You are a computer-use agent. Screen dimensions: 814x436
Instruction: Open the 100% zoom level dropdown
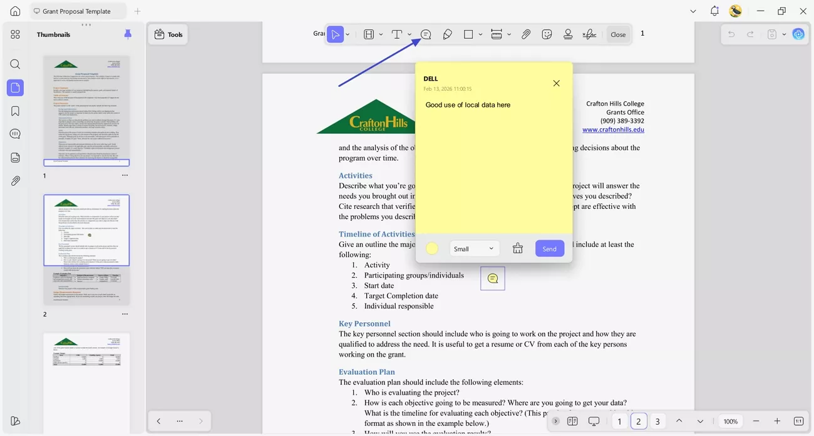click(731, 422)
